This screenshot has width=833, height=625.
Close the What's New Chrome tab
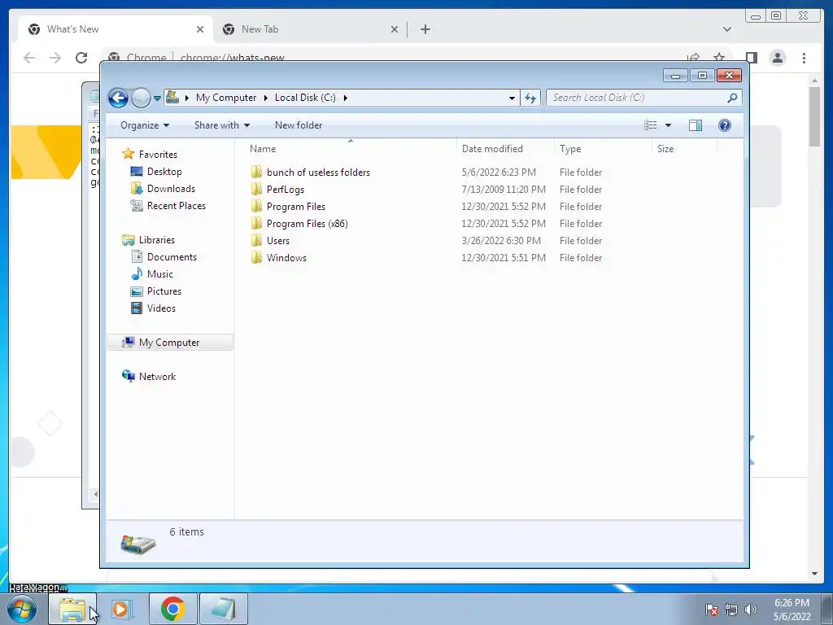[200, 29]
